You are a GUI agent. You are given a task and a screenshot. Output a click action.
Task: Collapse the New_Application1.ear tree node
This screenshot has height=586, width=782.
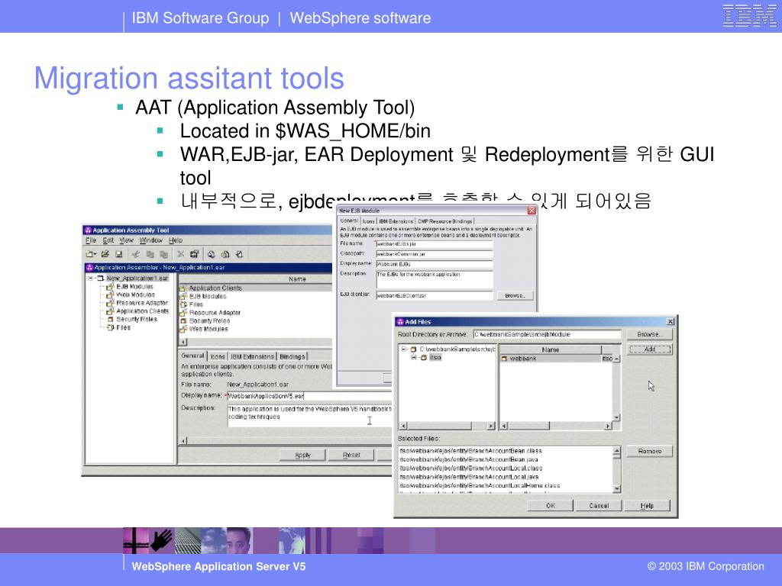click(90, 278)
